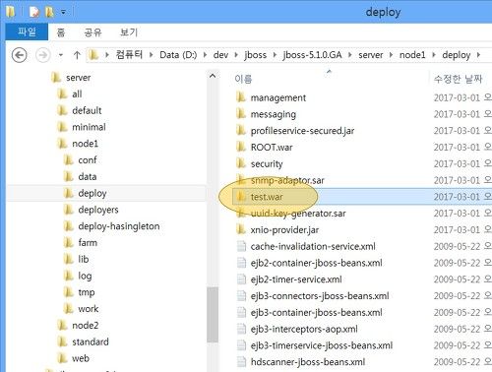Screen dimensions: 492x372
Task: Click the navigation pane scrollbar thumb
Action: click(x=213, y=315)
